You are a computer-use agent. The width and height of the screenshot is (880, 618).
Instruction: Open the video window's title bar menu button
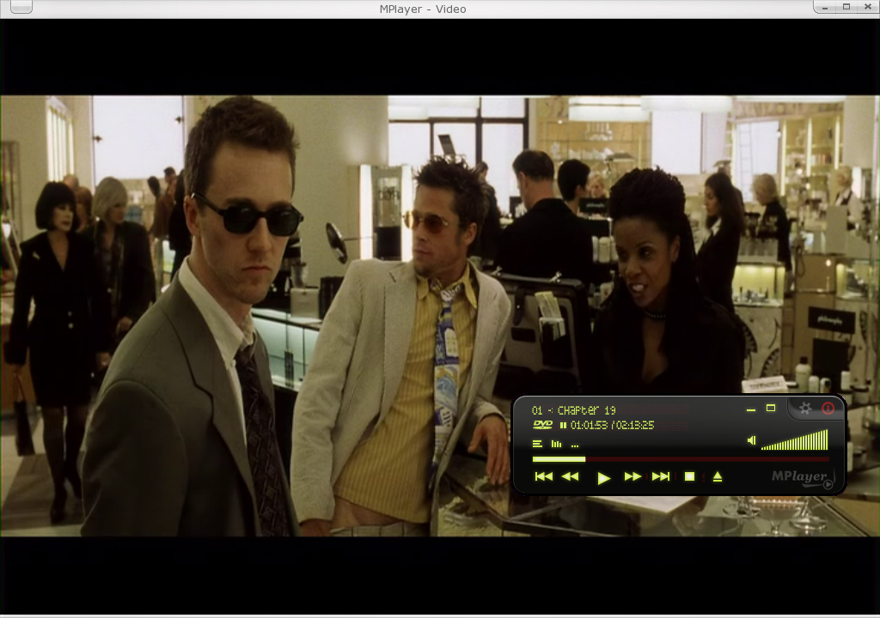pyautogui.click(x=21, y=7)
